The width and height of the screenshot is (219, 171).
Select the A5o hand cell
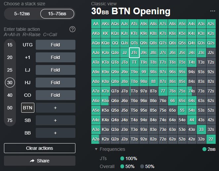point(96,110)
